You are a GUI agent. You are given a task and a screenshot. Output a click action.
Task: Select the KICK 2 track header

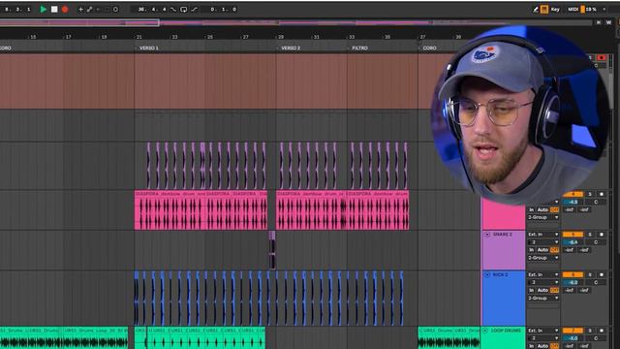click(x=504, y=299)
